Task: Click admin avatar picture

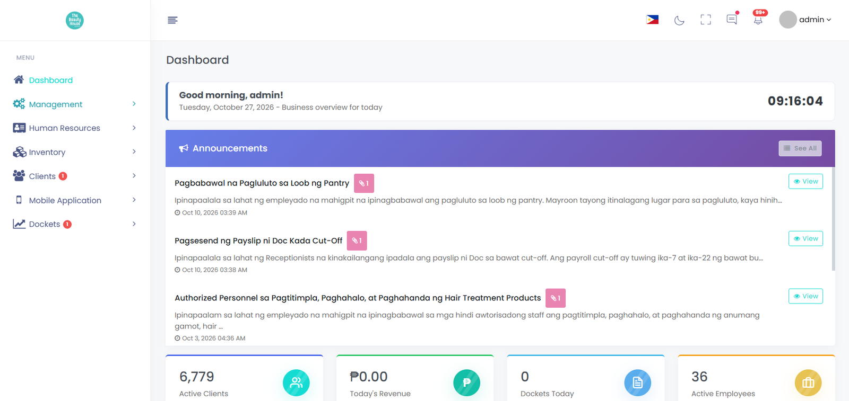Action: (x=788, y=20)
